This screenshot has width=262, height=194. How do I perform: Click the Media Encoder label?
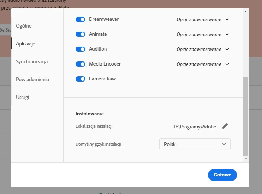[105, 64]
